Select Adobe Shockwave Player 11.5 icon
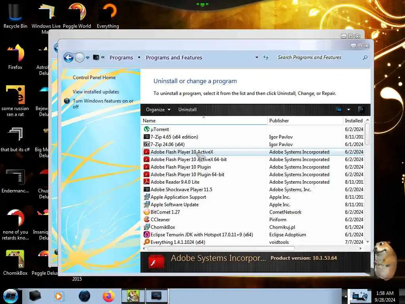405x304 pixels. click(146, 190)
